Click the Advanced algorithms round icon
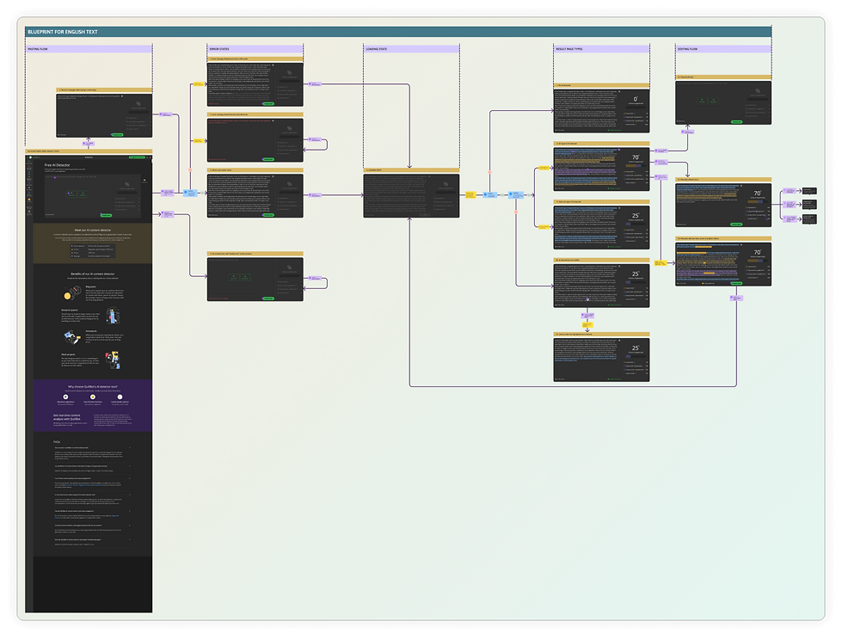 point(65,397)
